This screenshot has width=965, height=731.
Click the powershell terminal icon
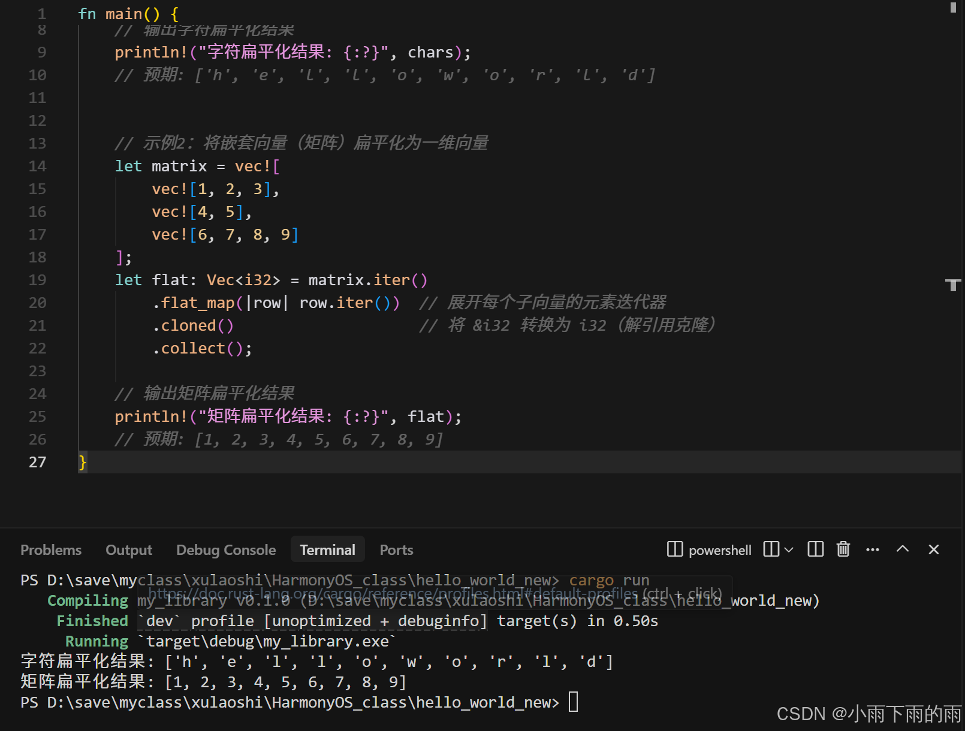coord(675,549)
